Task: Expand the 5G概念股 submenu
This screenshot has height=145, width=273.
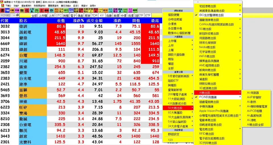Action: point(218,29)
